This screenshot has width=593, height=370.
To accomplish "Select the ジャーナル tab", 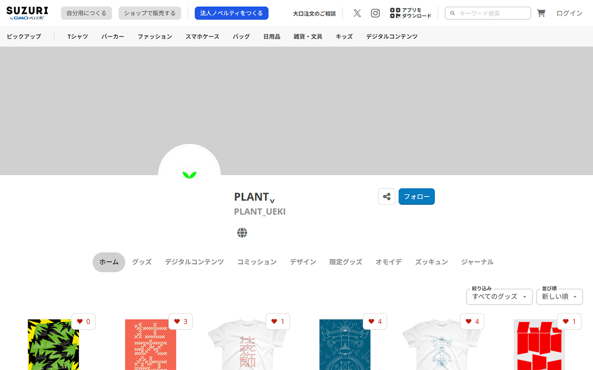I will point(477,262).
